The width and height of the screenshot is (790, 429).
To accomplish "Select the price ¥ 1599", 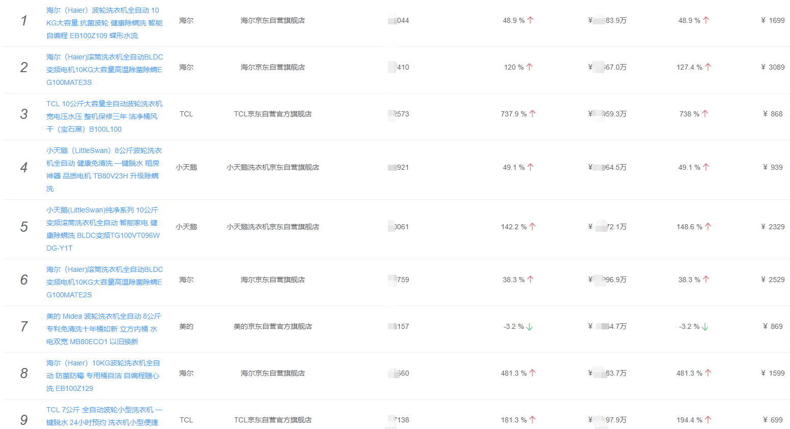I will pos(773,373).
